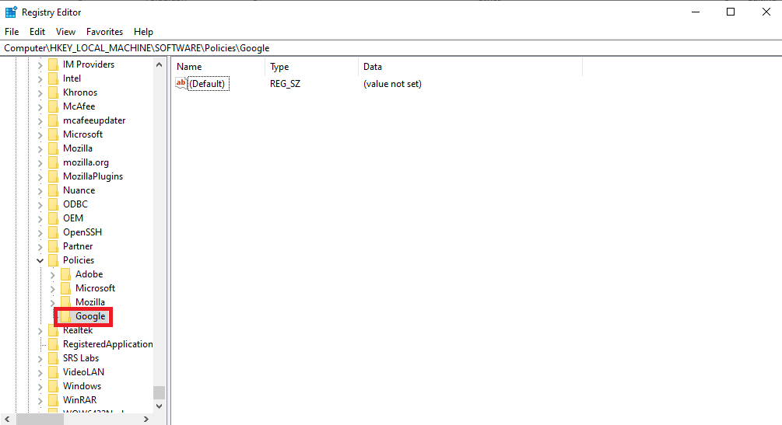The width and height of the screenshot is (782, 425).
Task: Select the (Default) value entry
Action: [x=208, y=84]
